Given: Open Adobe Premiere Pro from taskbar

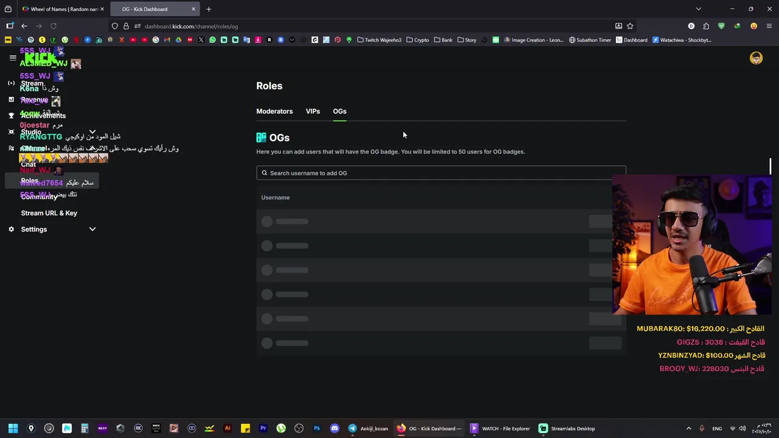Looking at the screenshot, I should coord(263,428).
